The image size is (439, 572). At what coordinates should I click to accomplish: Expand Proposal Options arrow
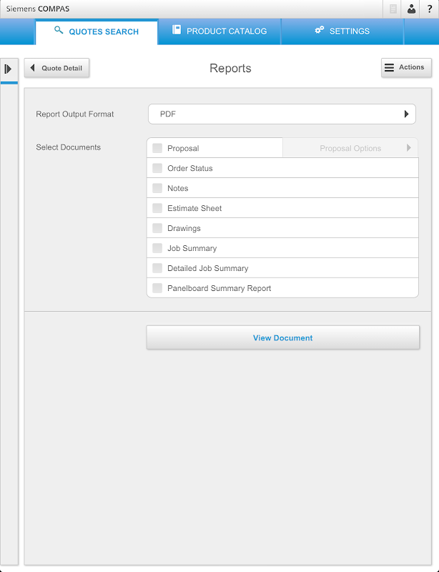click(409, 148)
